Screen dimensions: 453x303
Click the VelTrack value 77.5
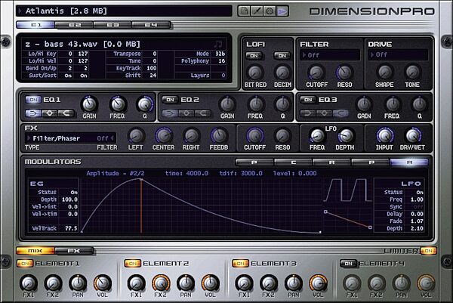point(71,228)
